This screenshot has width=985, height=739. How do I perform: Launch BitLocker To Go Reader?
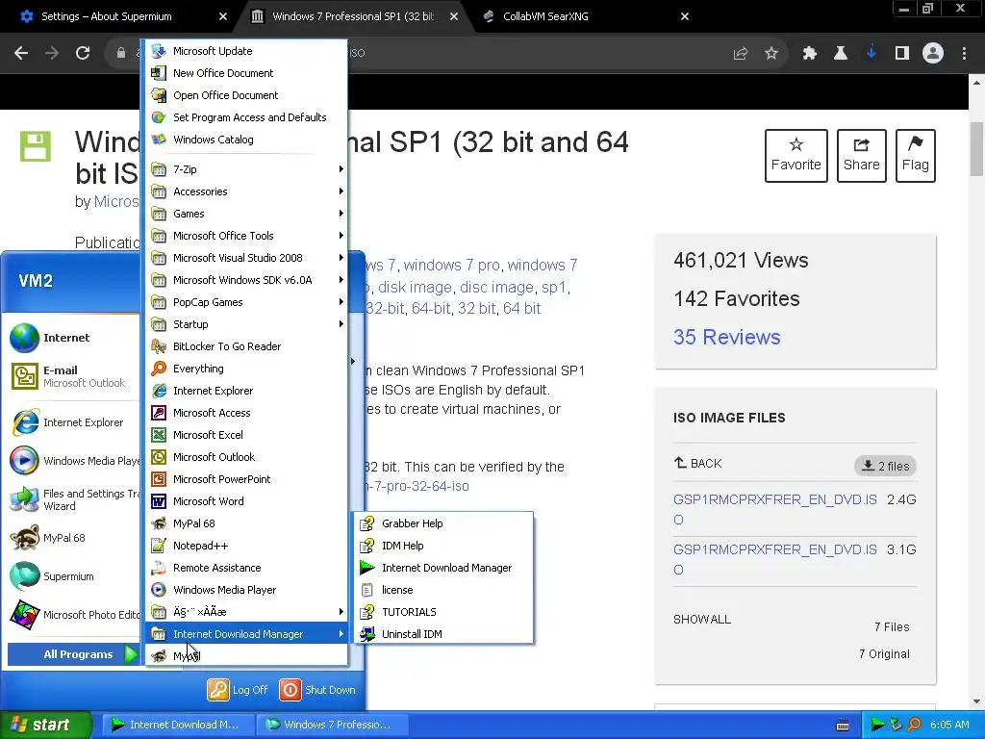246,346
